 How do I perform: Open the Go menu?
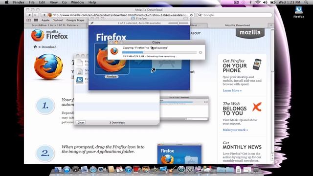coord(64,2)
